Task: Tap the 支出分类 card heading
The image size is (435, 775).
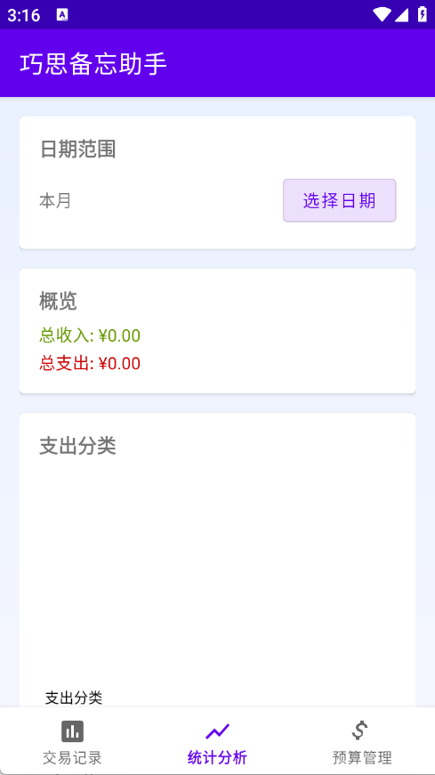Action: tap(77, 446)
